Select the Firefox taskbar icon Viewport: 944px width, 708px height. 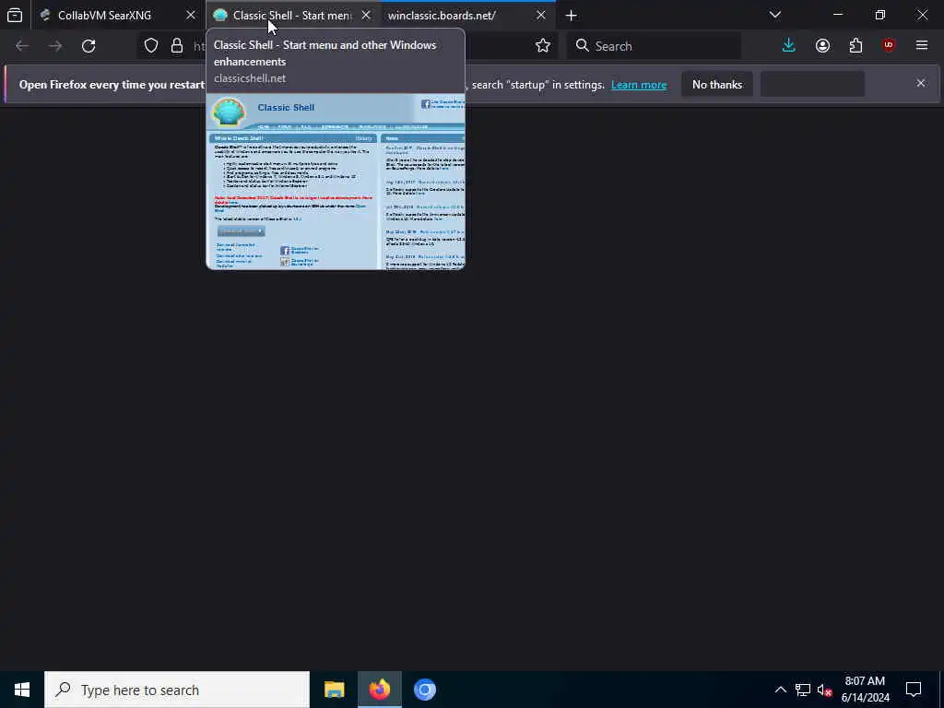(379, 690)
